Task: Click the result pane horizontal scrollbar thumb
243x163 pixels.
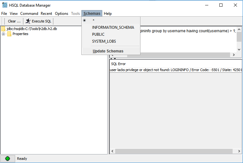Action: coord(174,151)
